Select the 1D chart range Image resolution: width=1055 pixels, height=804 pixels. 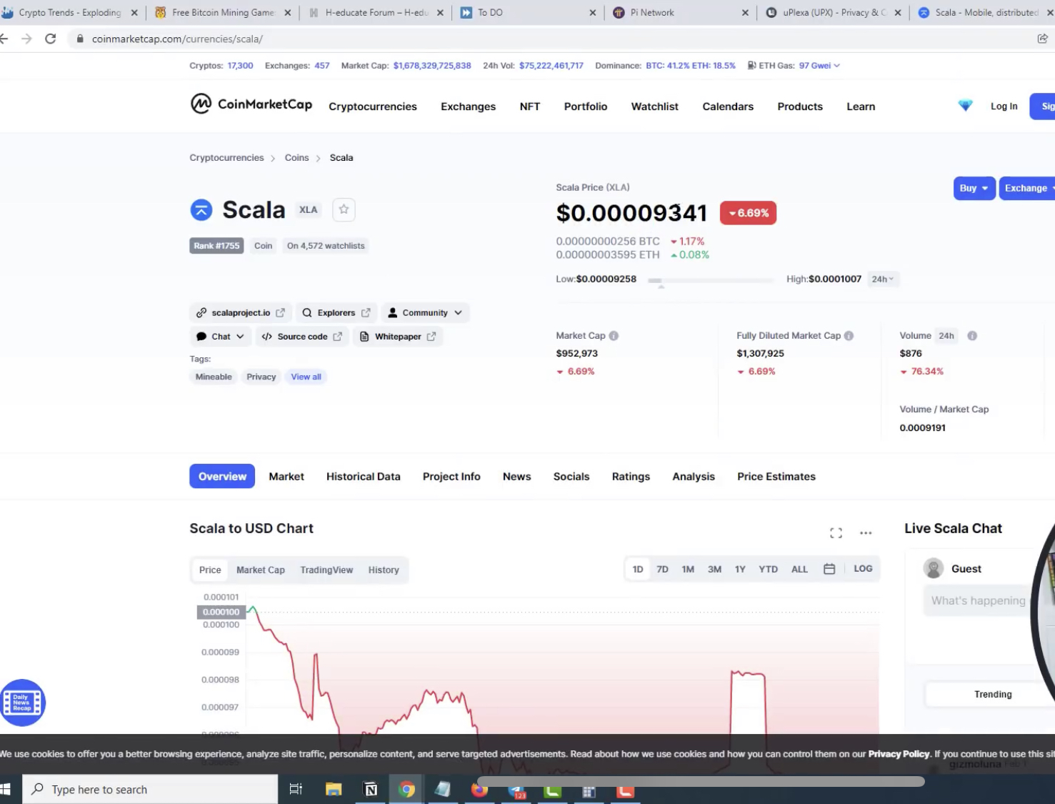tap(638, 570)
